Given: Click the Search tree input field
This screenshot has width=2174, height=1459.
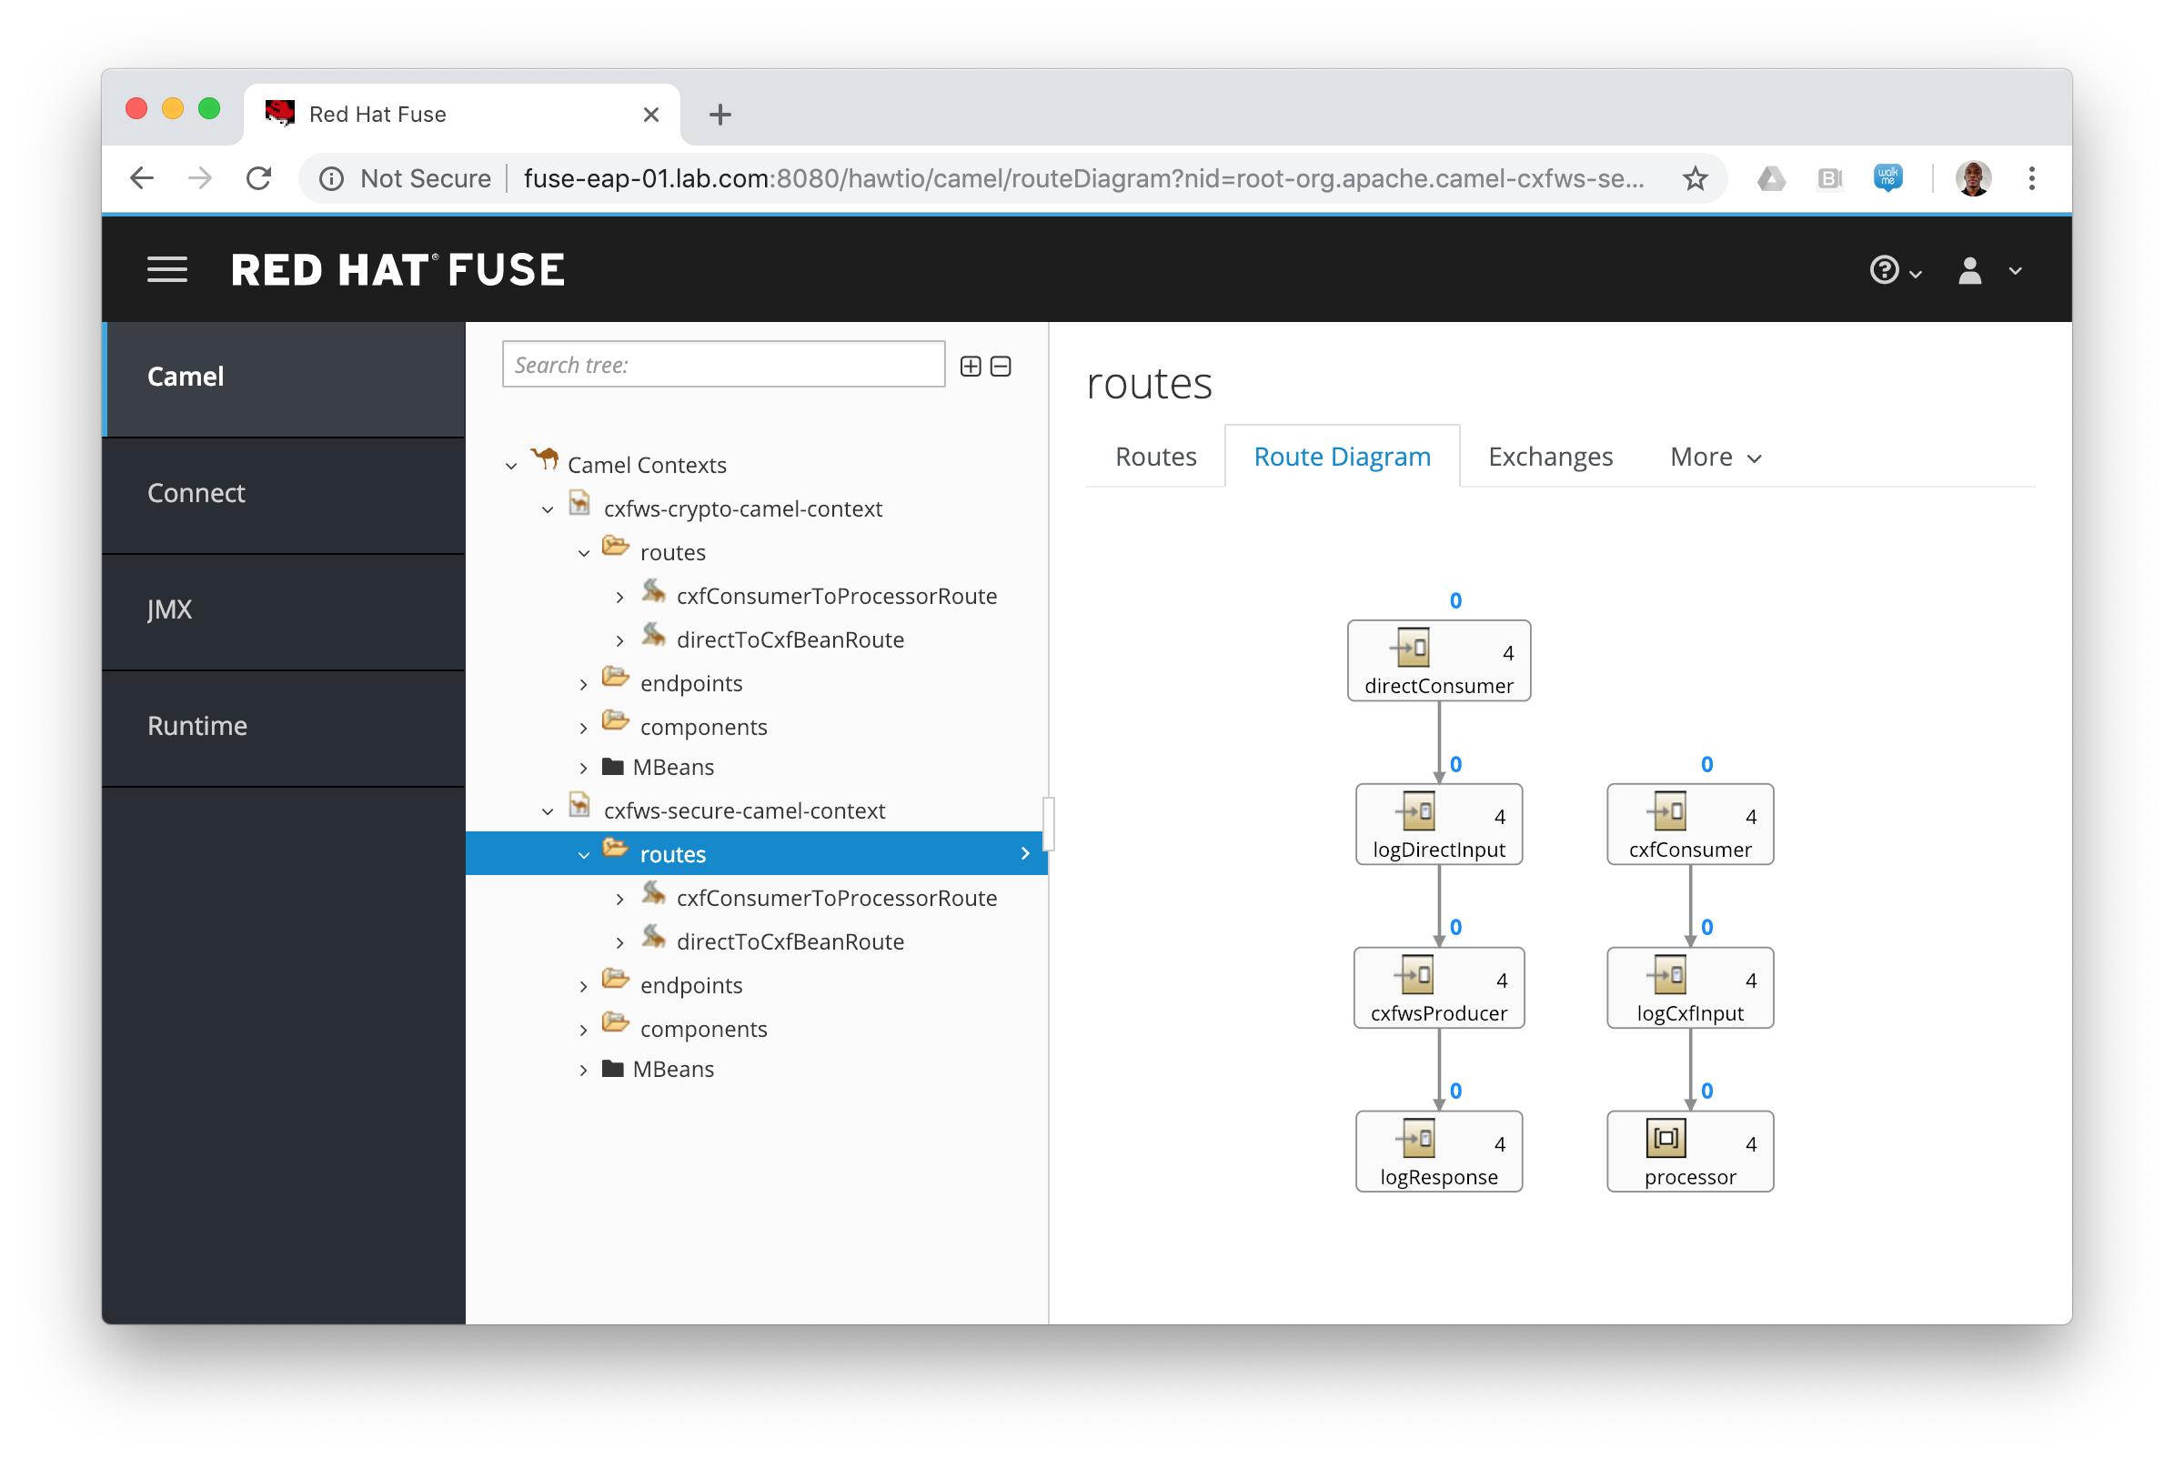Looking at the screenshot, I should tap(723, 365).
